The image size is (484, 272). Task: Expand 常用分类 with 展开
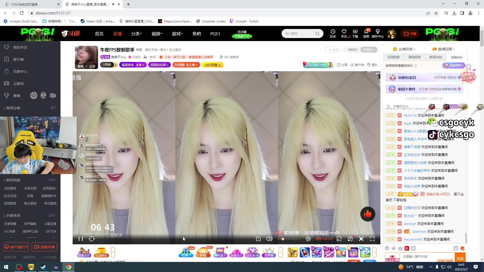coord(53,108)
